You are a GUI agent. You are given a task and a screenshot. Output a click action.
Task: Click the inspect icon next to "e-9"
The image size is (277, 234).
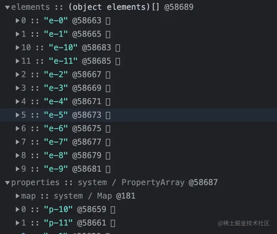[x=108, y=169]
